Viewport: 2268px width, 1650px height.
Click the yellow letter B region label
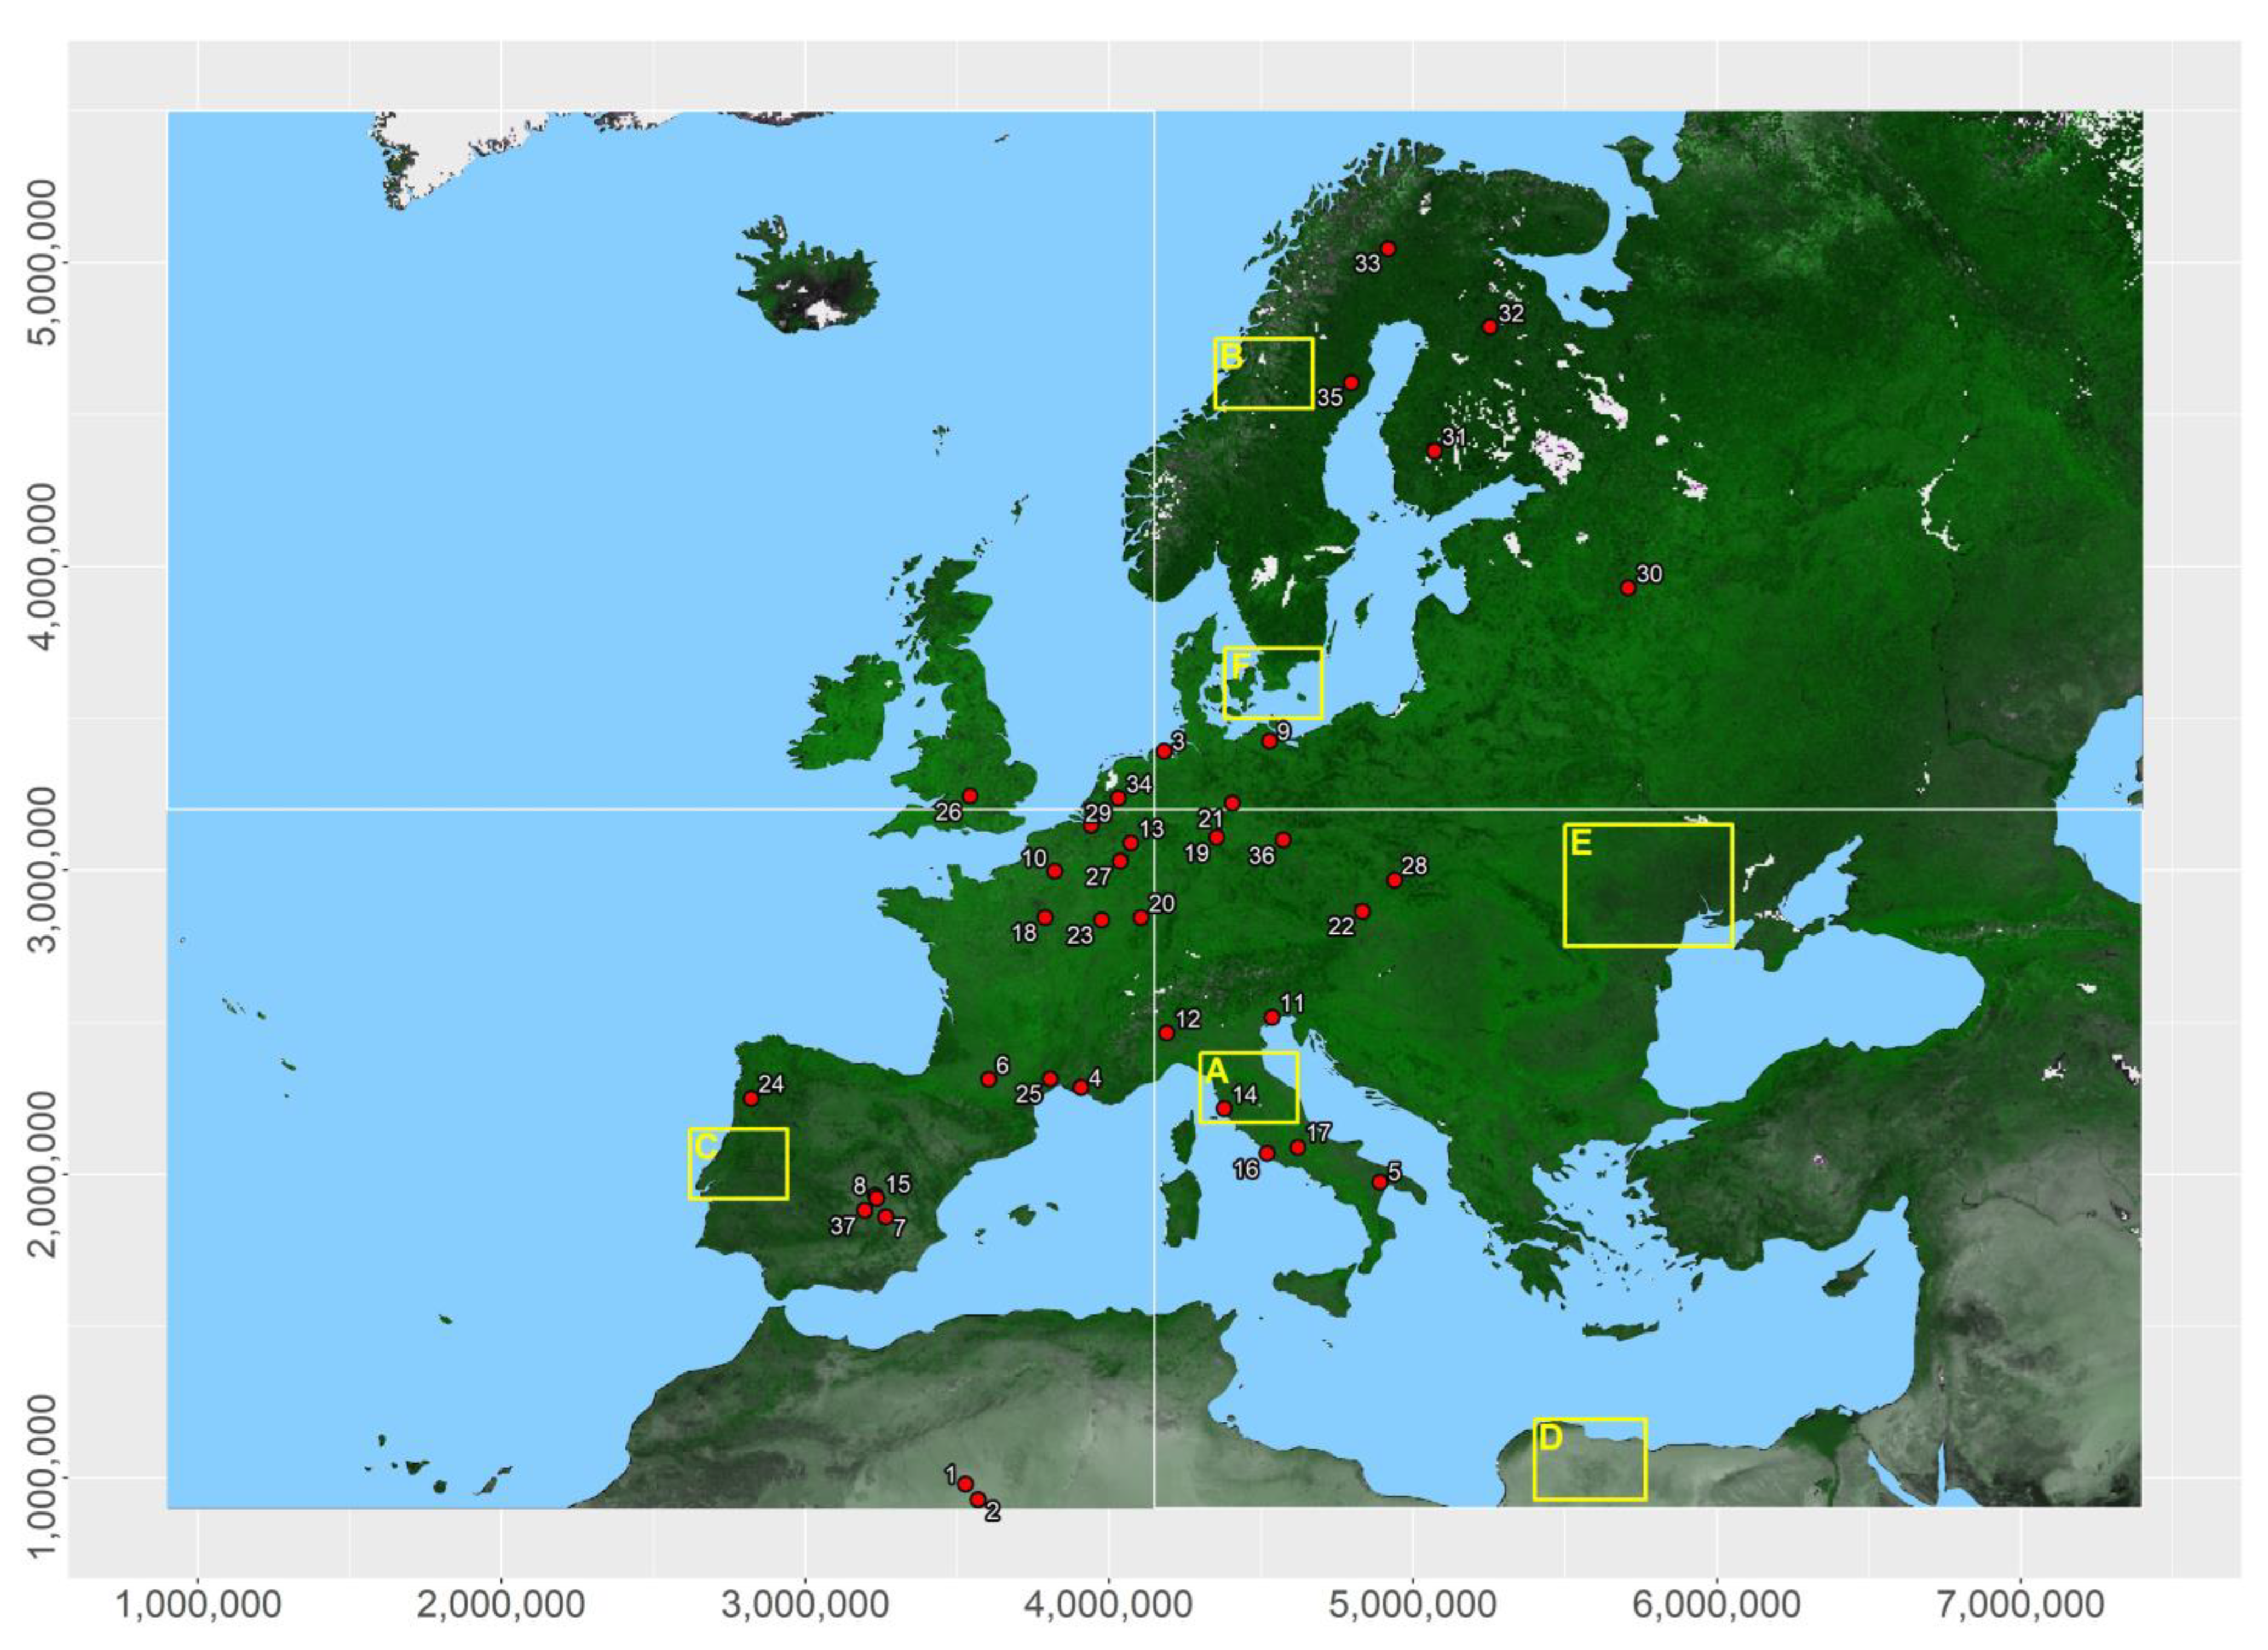pyautogui.click(x=1231, y=355)
